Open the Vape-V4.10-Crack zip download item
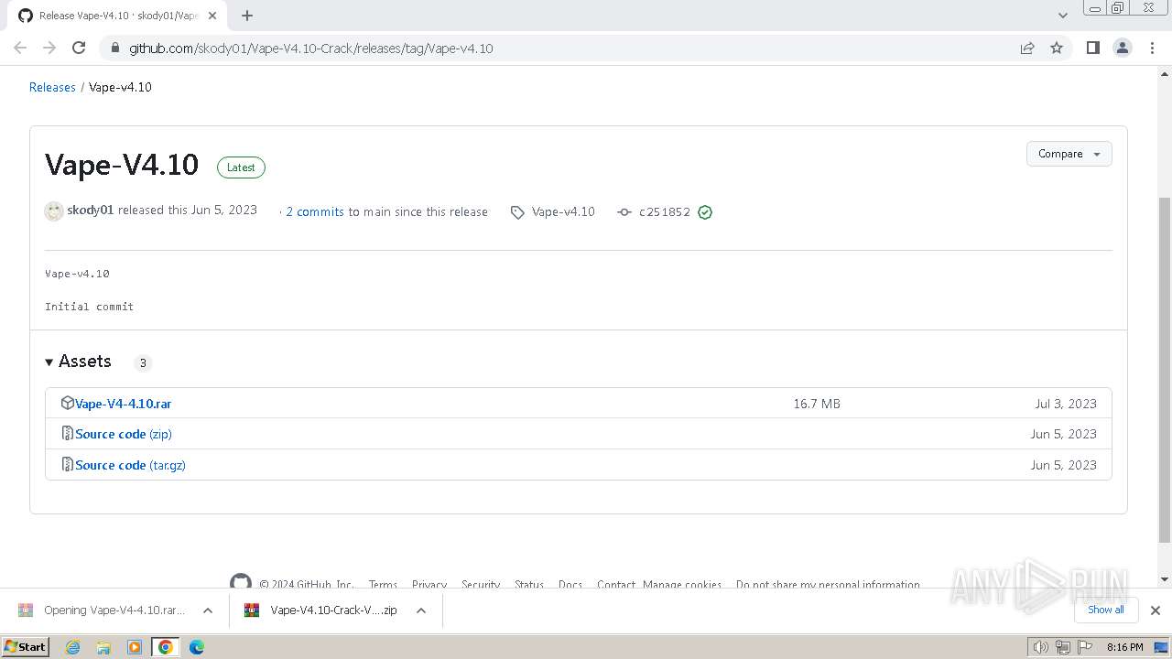Screen dimensions: 1172x659 [320, 610]
